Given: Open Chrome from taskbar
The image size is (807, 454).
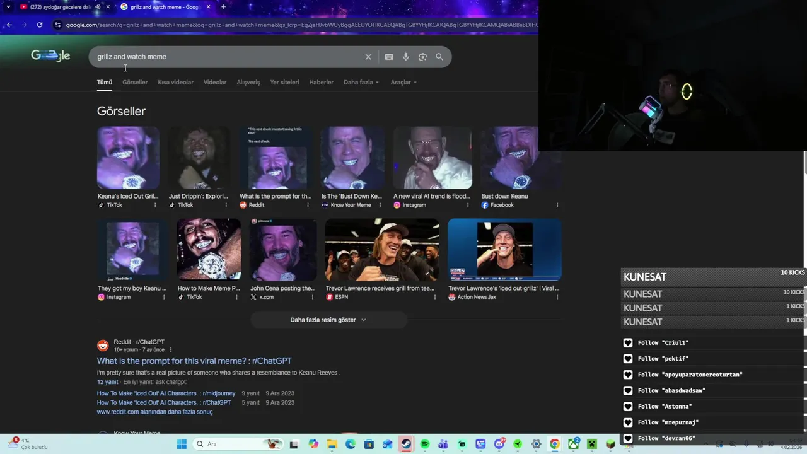Looking at the screenshot, I should (554, 444).
